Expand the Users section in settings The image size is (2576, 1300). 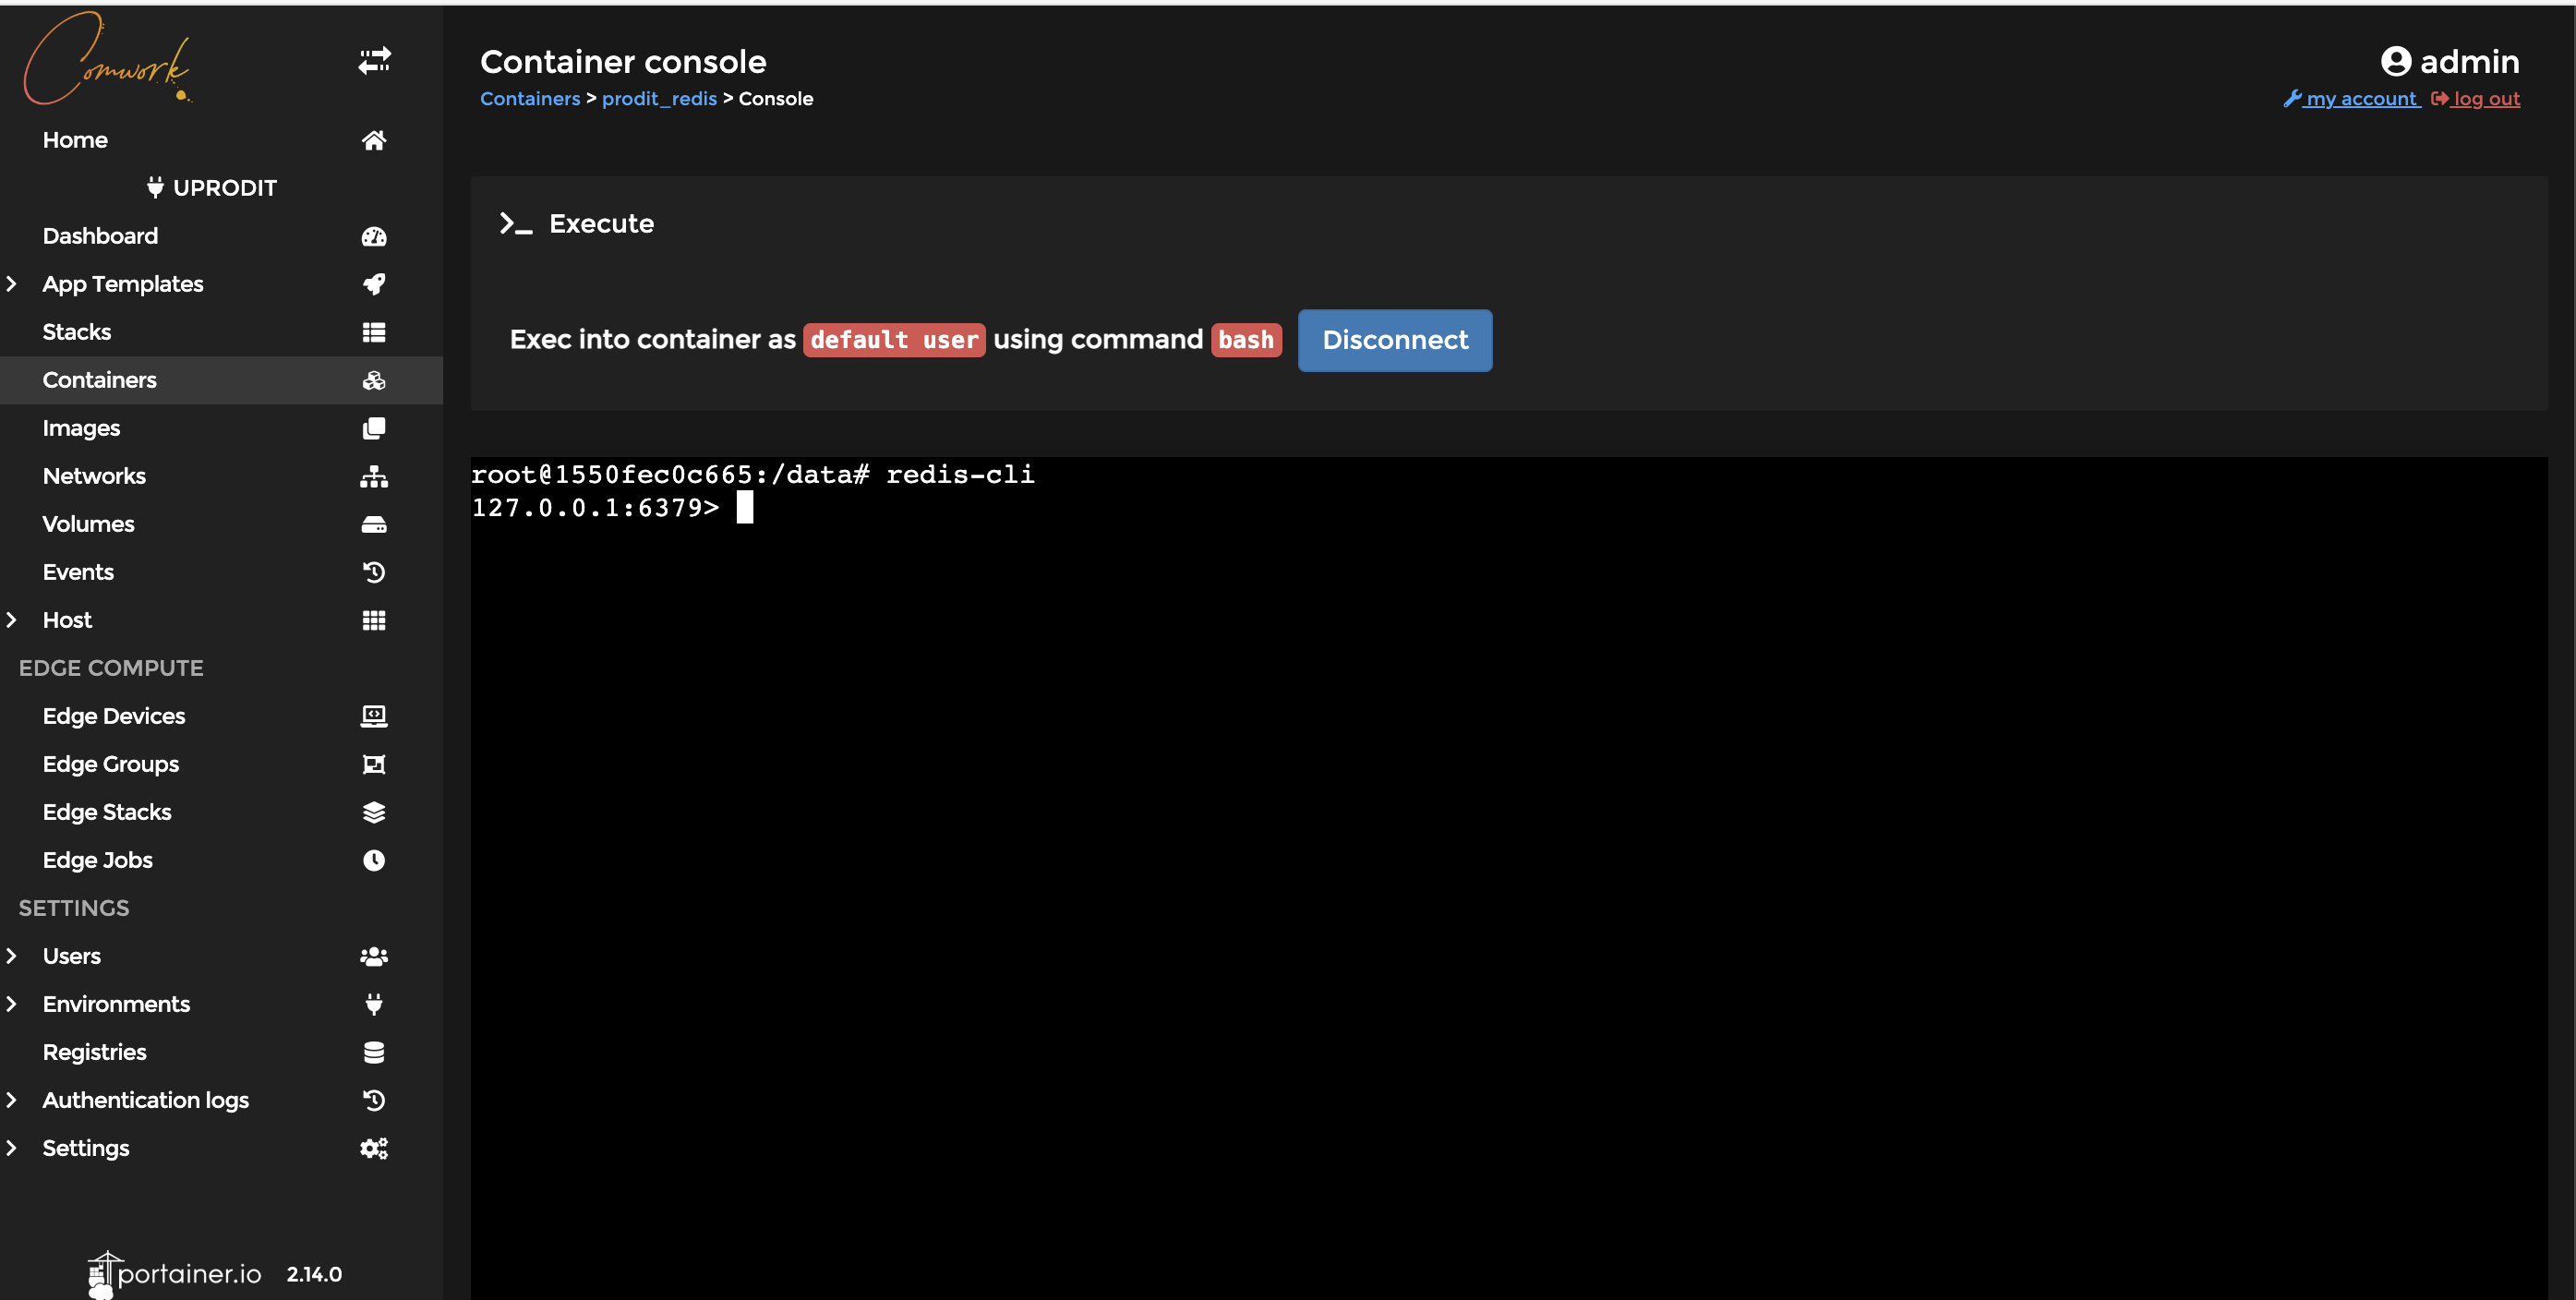coord(12,955)
